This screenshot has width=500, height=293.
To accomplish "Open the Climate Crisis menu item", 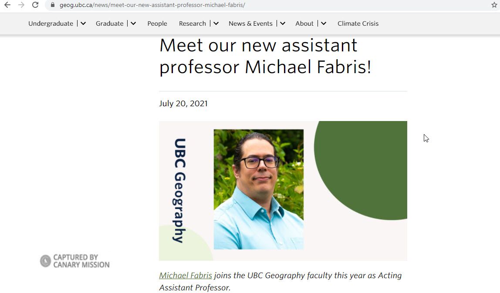I will (x=358, y=24).
